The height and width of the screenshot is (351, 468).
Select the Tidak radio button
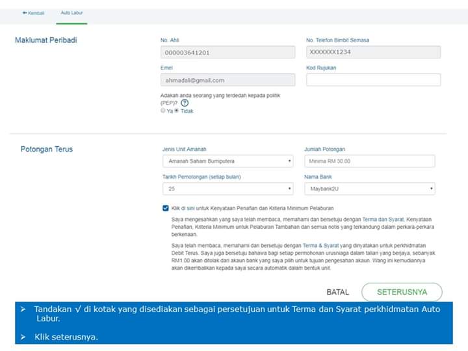(x=176, y=111)
